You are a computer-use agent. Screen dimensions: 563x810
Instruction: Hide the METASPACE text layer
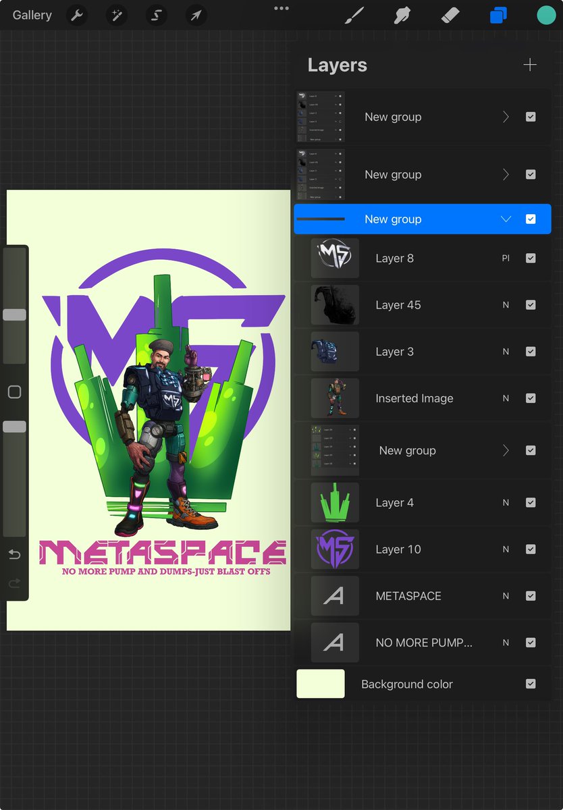point(531,595)
